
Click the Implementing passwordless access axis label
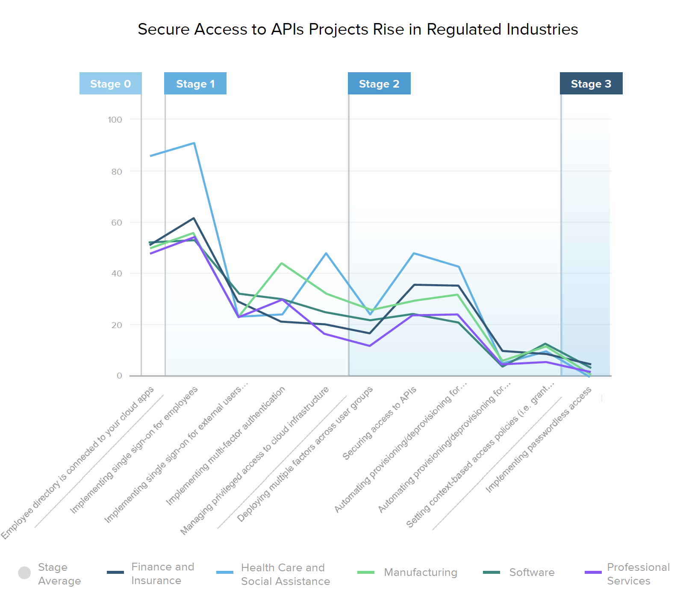(x=539, y=439)
